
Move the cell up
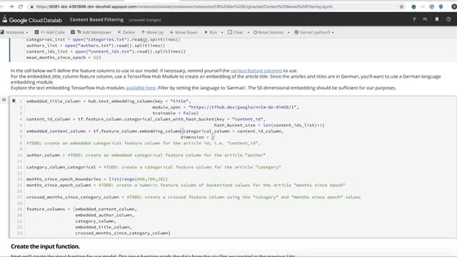pos(152,32)
